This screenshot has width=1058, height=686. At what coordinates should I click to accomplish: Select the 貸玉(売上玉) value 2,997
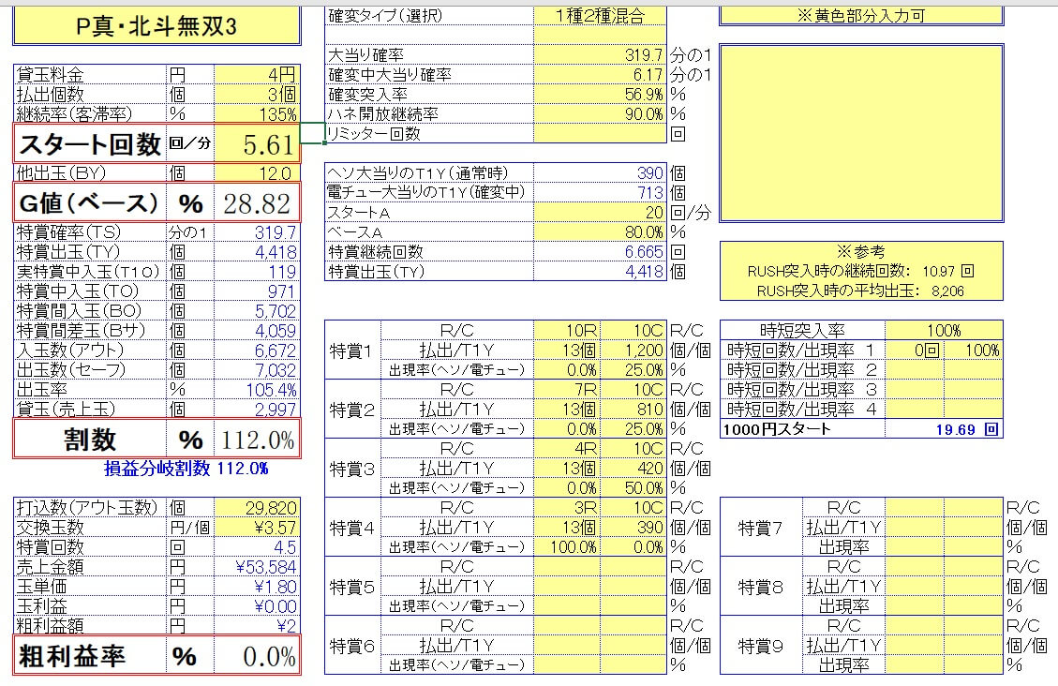tap(257, 409)
